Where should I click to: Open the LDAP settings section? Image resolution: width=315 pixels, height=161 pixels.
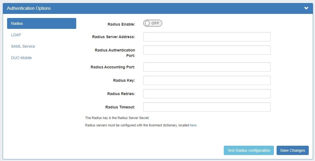16,35
